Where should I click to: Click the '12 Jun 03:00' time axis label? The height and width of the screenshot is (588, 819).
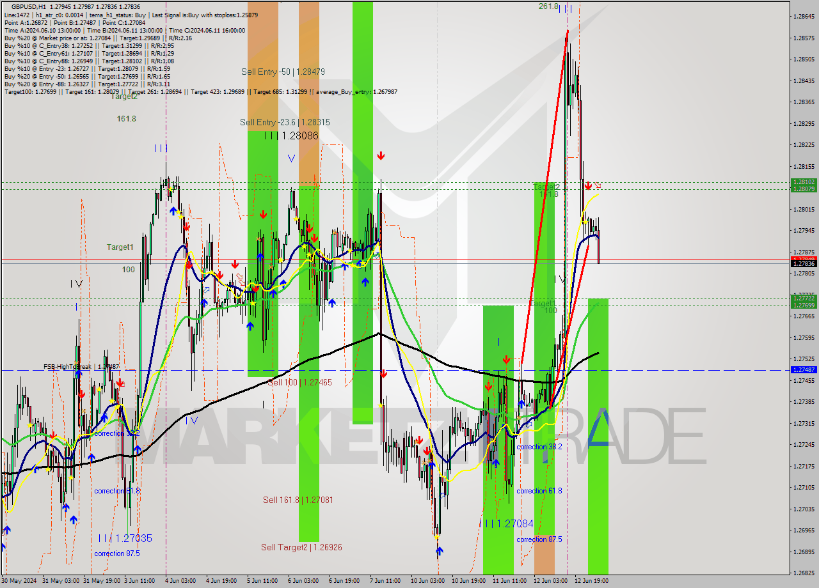(552, 581)
